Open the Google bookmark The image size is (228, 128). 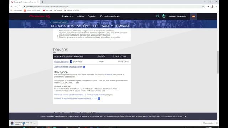tap(58, 10)
